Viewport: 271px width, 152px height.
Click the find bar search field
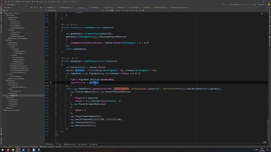(73, 11)
